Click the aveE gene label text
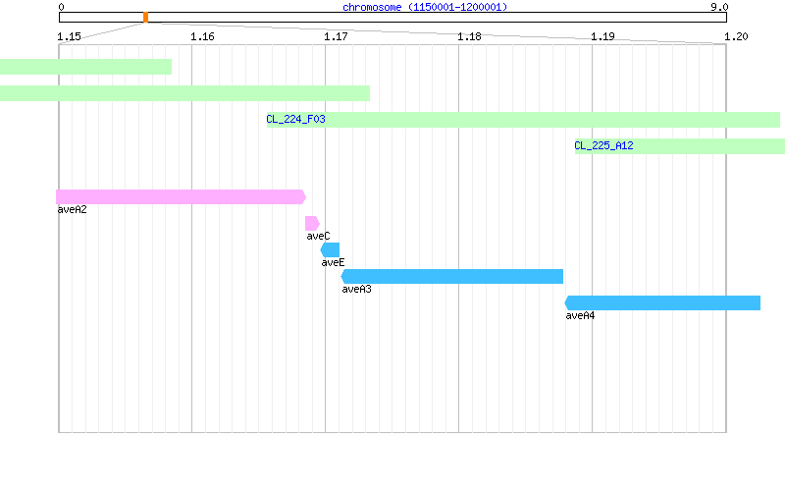The width and height of the screenshot is (785, 491). click(333, 262)
